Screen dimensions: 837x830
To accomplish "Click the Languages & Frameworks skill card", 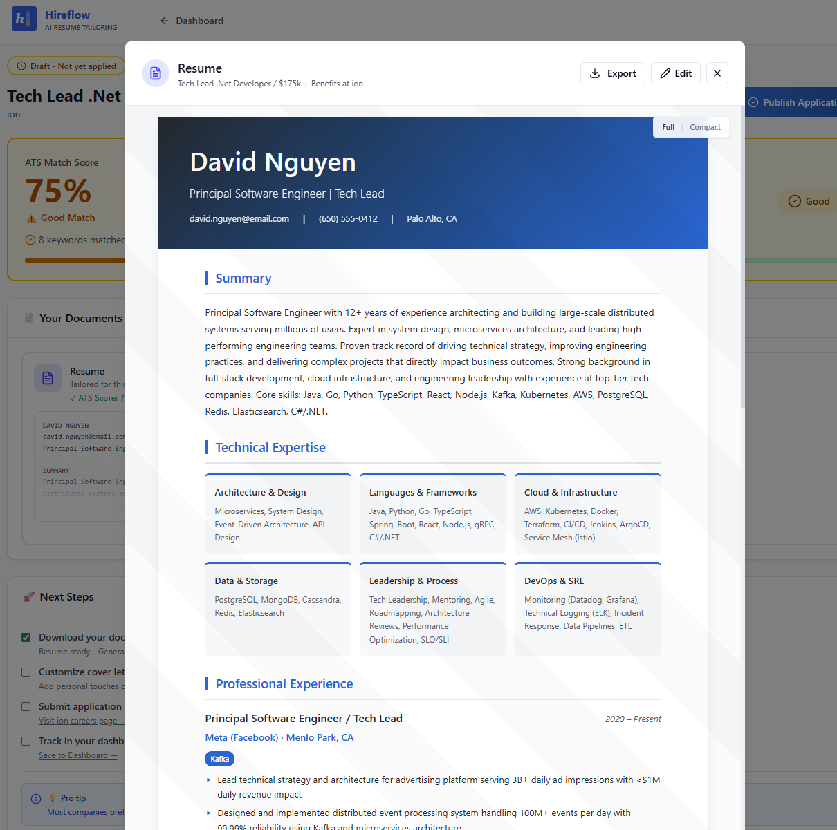I will [433, 513].
